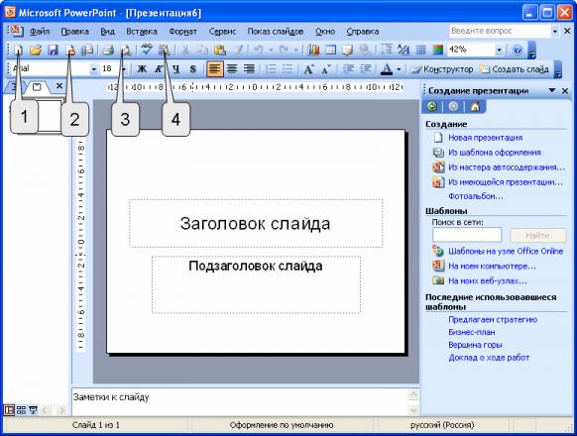
Task: Align text left
Action: tap(214, 68)
